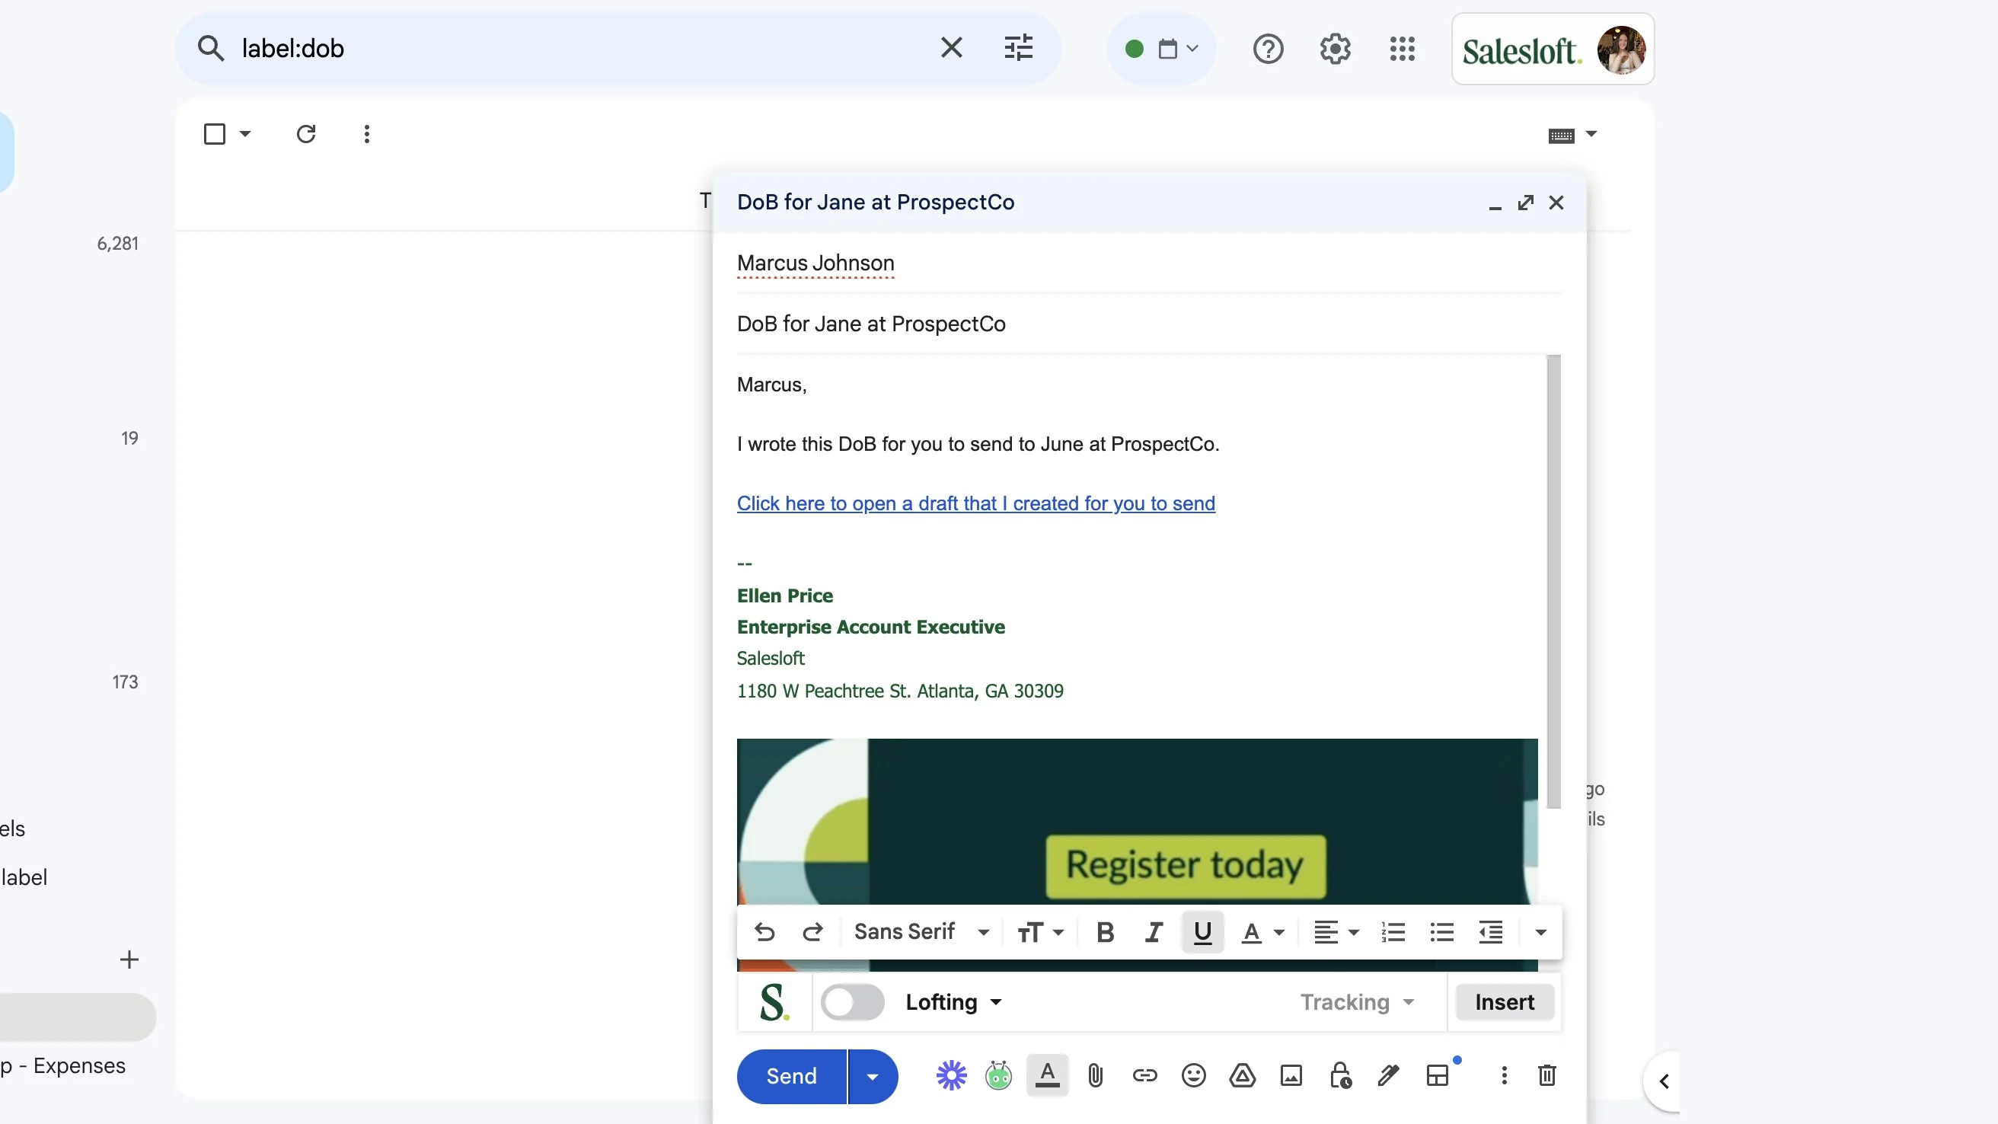This screenshot has height=1124, width=1998.
Task: Expand more formatting options arrow
Action: (x=1541, y=931)
